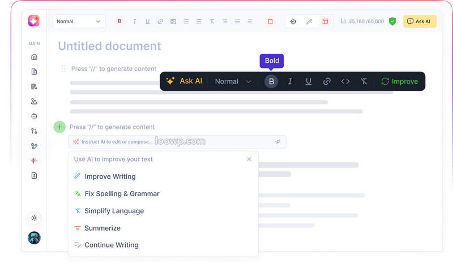The image size is (453, 268).
Task: Insert a numbered list
Action: [x=199, y=21]
